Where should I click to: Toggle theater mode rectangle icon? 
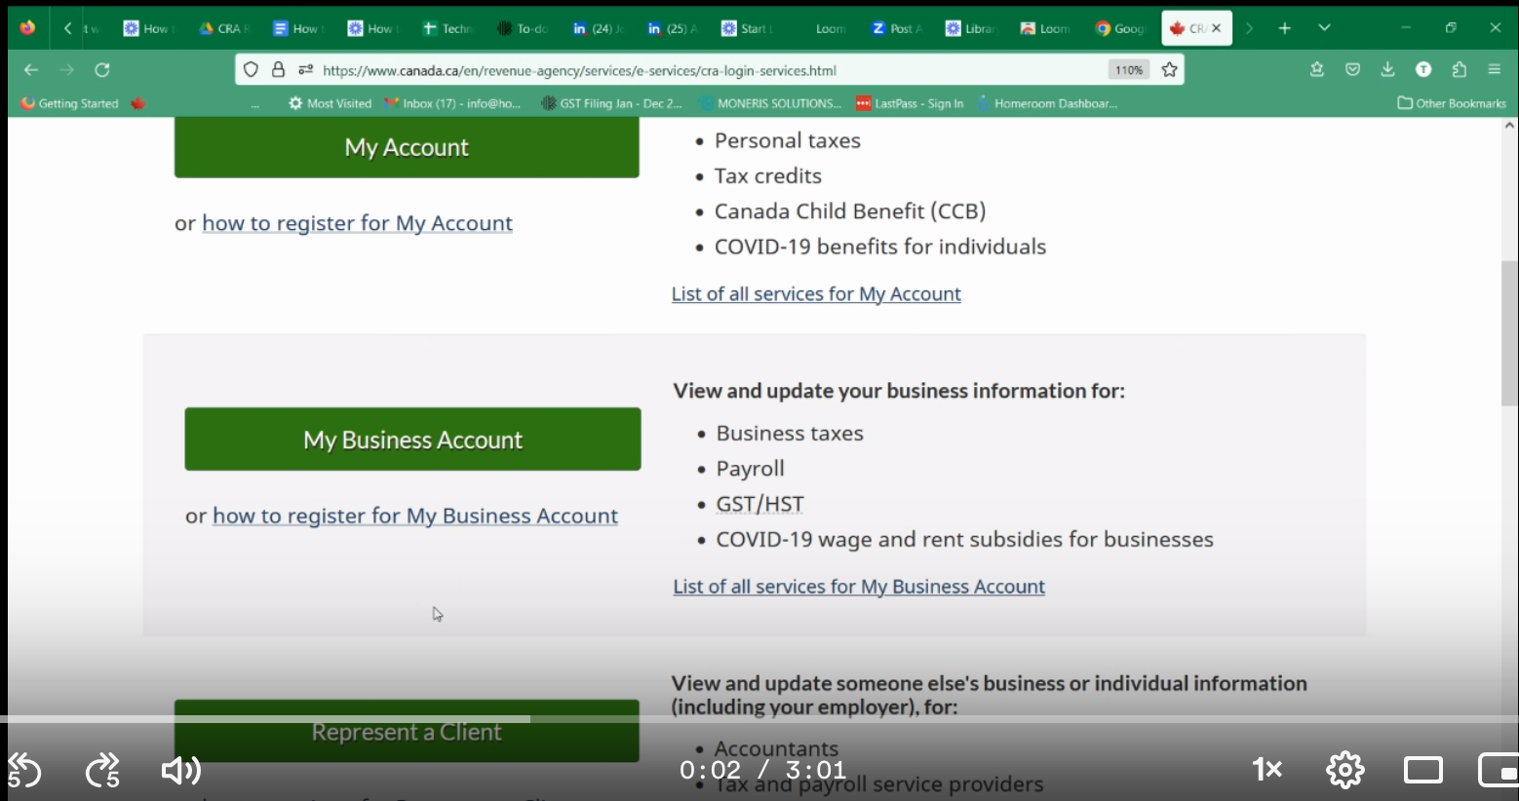1422,770
